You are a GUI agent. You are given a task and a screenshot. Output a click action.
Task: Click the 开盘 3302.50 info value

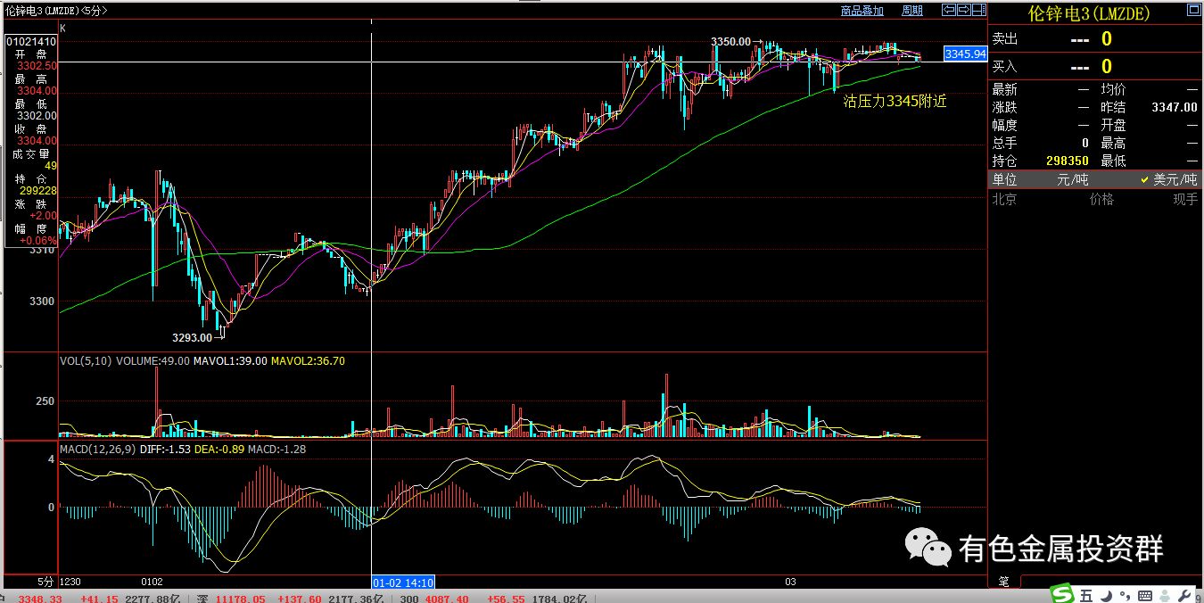point(38,66)
